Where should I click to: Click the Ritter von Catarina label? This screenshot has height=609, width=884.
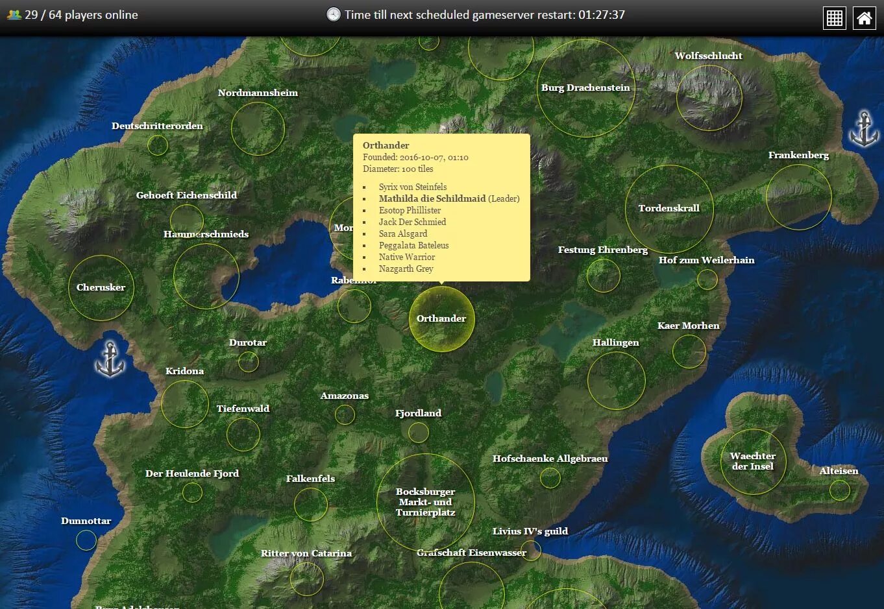click(306, 553)
